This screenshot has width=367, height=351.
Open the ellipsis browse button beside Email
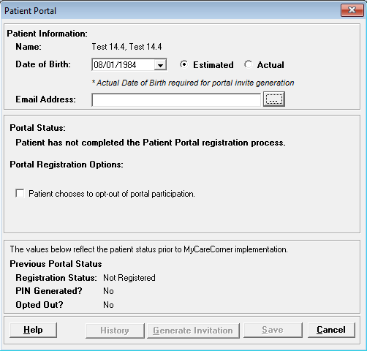[274, 99]
